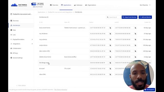Open tabs-motion-2f52 device

click(44, 51)
